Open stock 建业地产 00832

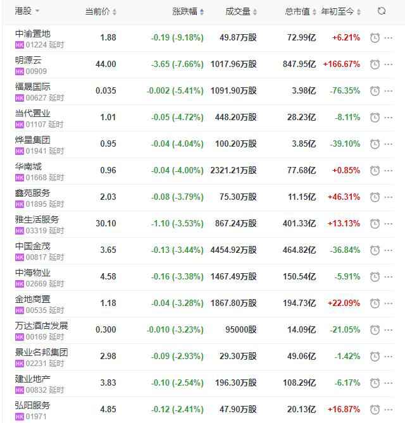point(39,384)
